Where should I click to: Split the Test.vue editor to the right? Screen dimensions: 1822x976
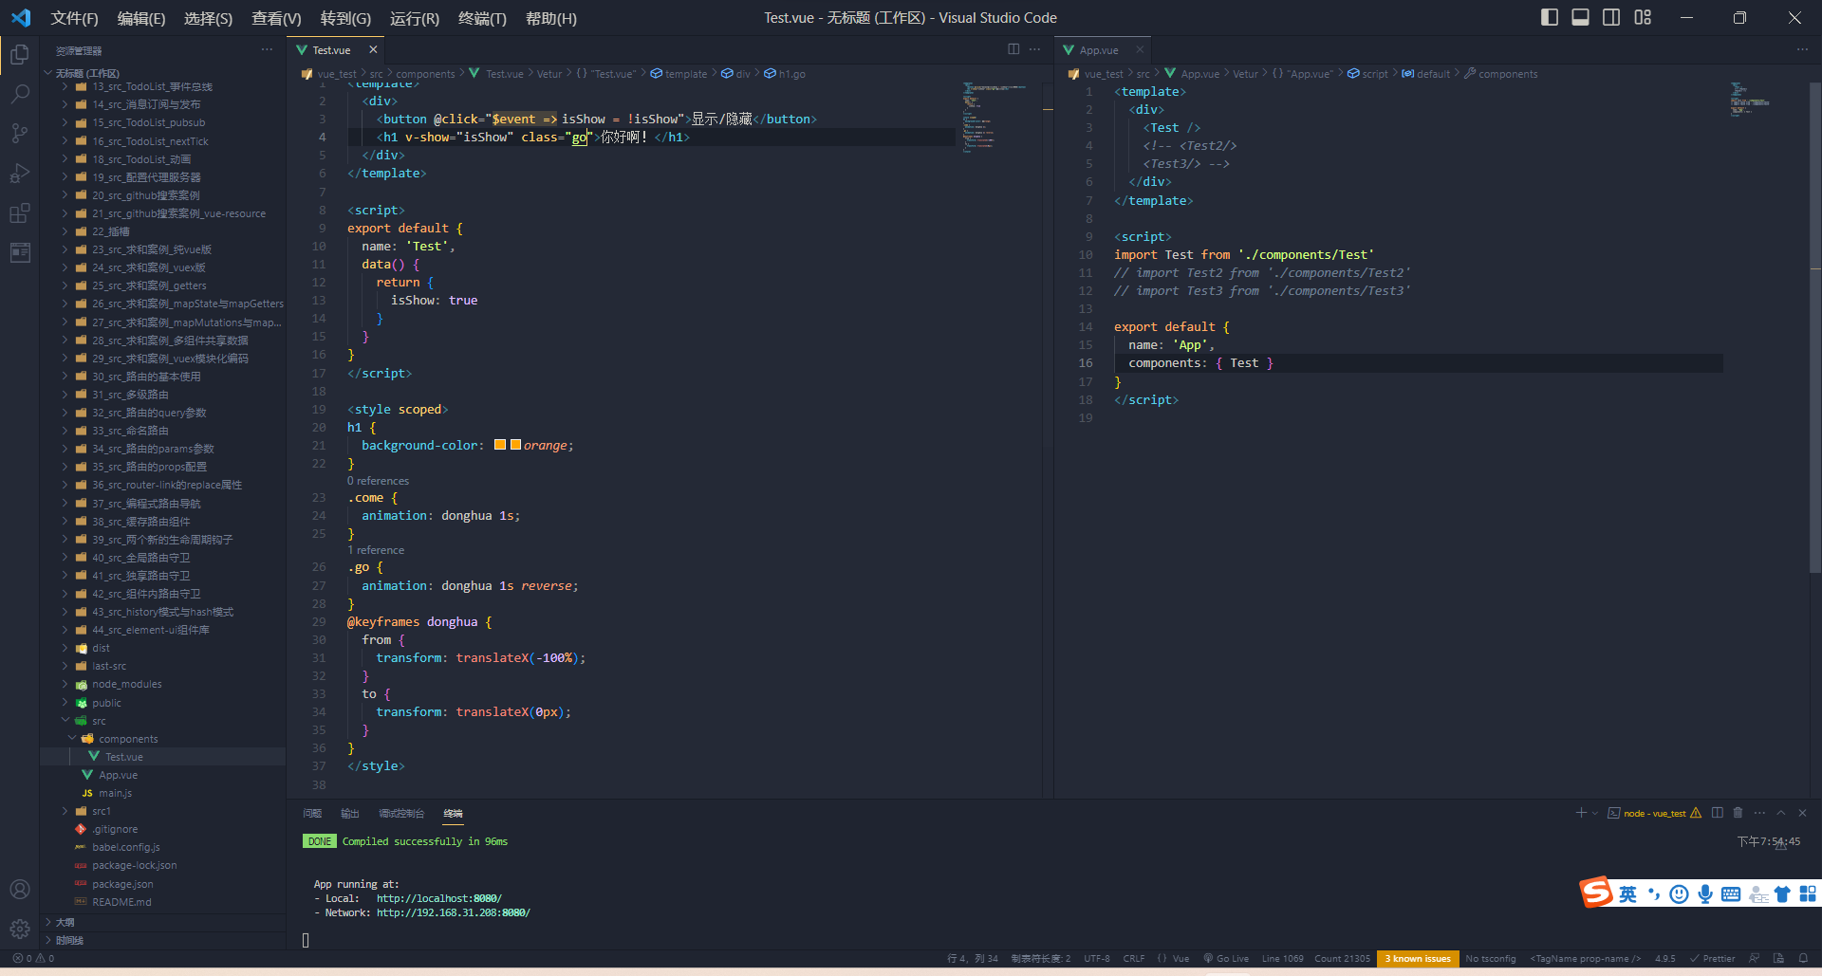pyautogui.click(x=1013, y=49)
